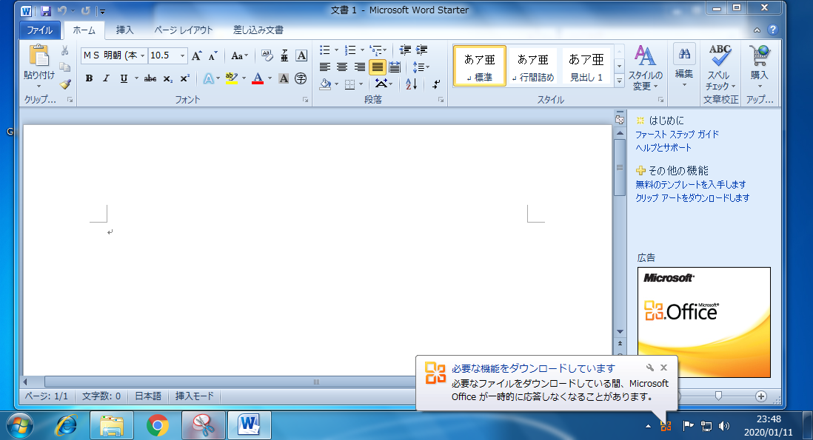Screen dimensions: 813x440
Task: Click the Microsoft Office advertisement image
Action: (703, 322)
